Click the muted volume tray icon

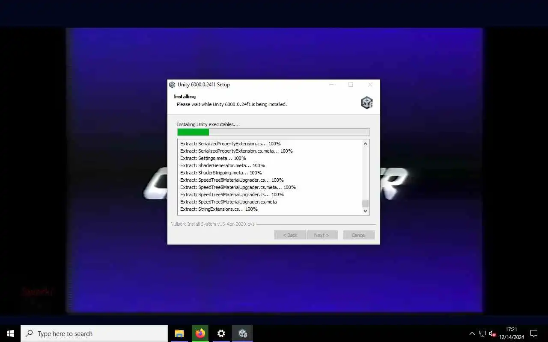[492, 333]
